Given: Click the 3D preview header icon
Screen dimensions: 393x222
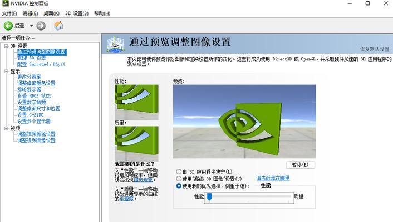Looking at the screenshot, I should coord(115,44).
